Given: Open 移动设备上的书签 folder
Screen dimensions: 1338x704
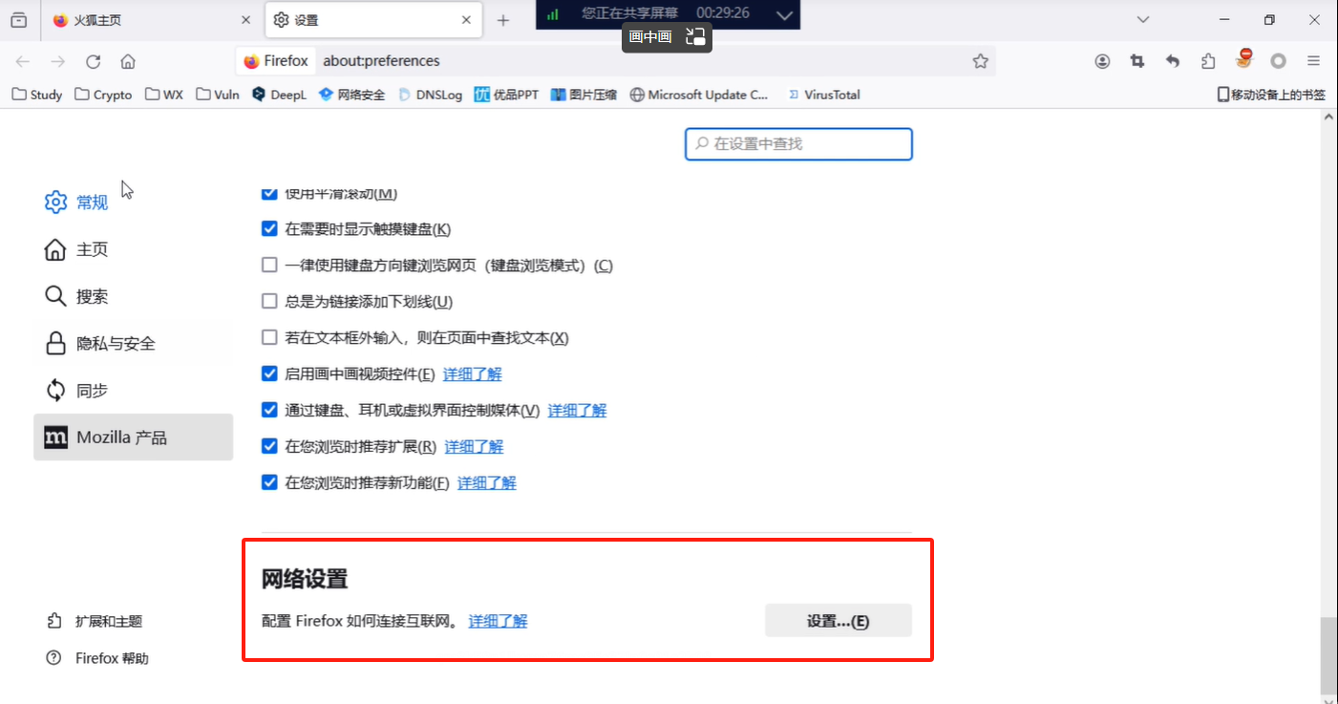Looking at the screenshot, I should (x=1271, y=95).
